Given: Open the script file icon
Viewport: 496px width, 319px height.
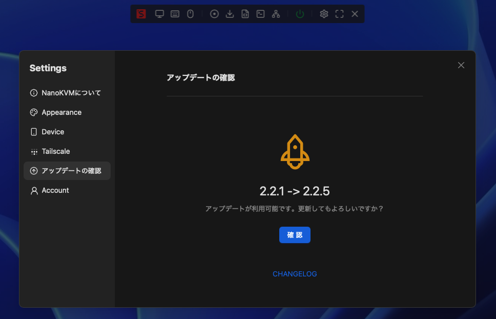Looking at the screenshot, I should click(245, 14).
